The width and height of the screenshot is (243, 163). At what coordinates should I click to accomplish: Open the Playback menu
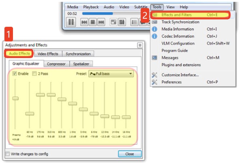(x=91, y=7)
